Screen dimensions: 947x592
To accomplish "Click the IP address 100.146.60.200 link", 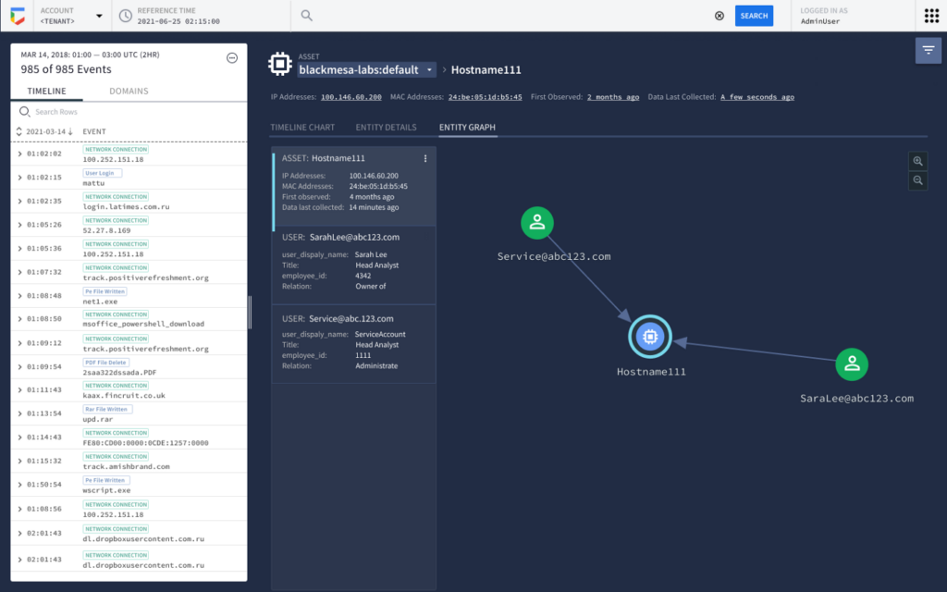I will coord(351,97).
